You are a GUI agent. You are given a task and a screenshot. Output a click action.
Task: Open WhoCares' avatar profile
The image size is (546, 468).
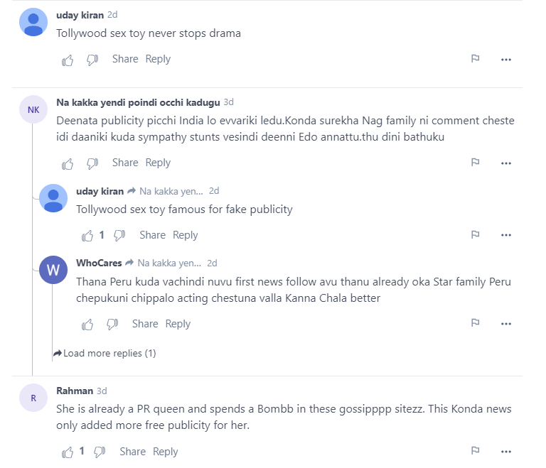coord(53,270)
